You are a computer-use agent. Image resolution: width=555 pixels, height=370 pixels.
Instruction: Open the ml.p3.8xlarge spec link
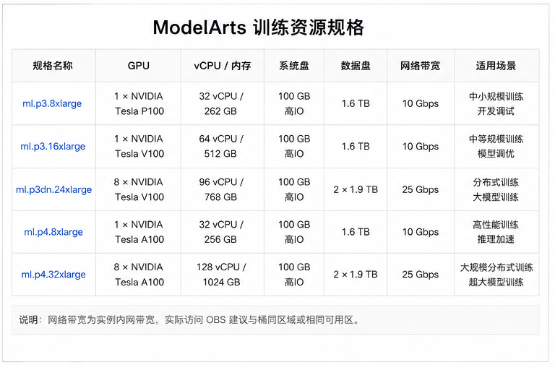point(52,104)
